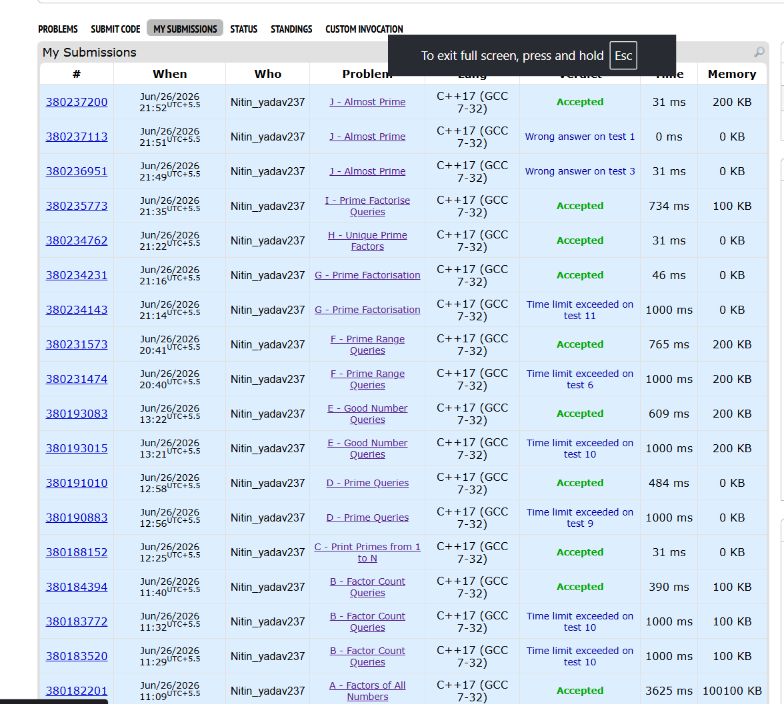Viewport: 784px width, 704px height.
Task: Select the MY SUBMISSIONS tab
Action: 185,29
